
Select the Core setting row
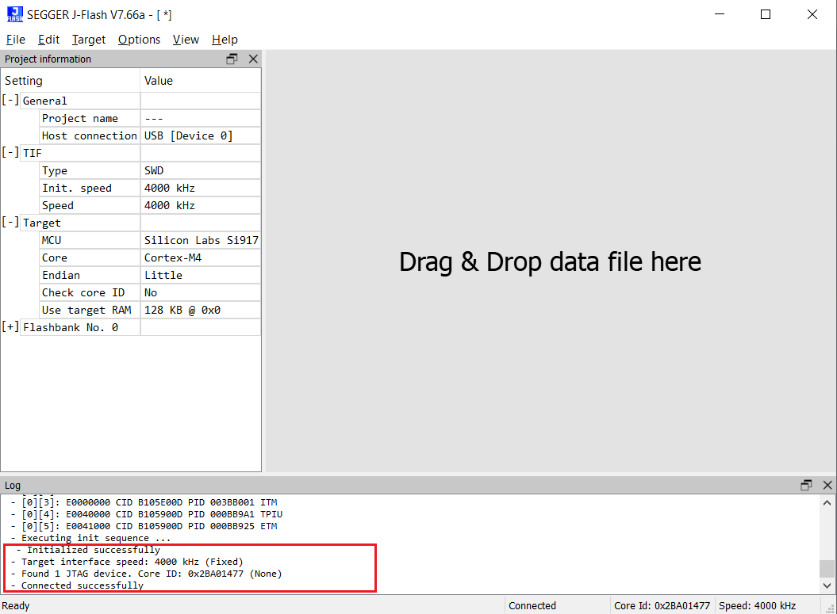pos(151,258)
